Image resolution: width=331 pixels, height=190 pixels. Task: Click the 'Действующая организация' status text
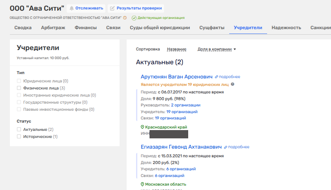[x=161, y=18]
